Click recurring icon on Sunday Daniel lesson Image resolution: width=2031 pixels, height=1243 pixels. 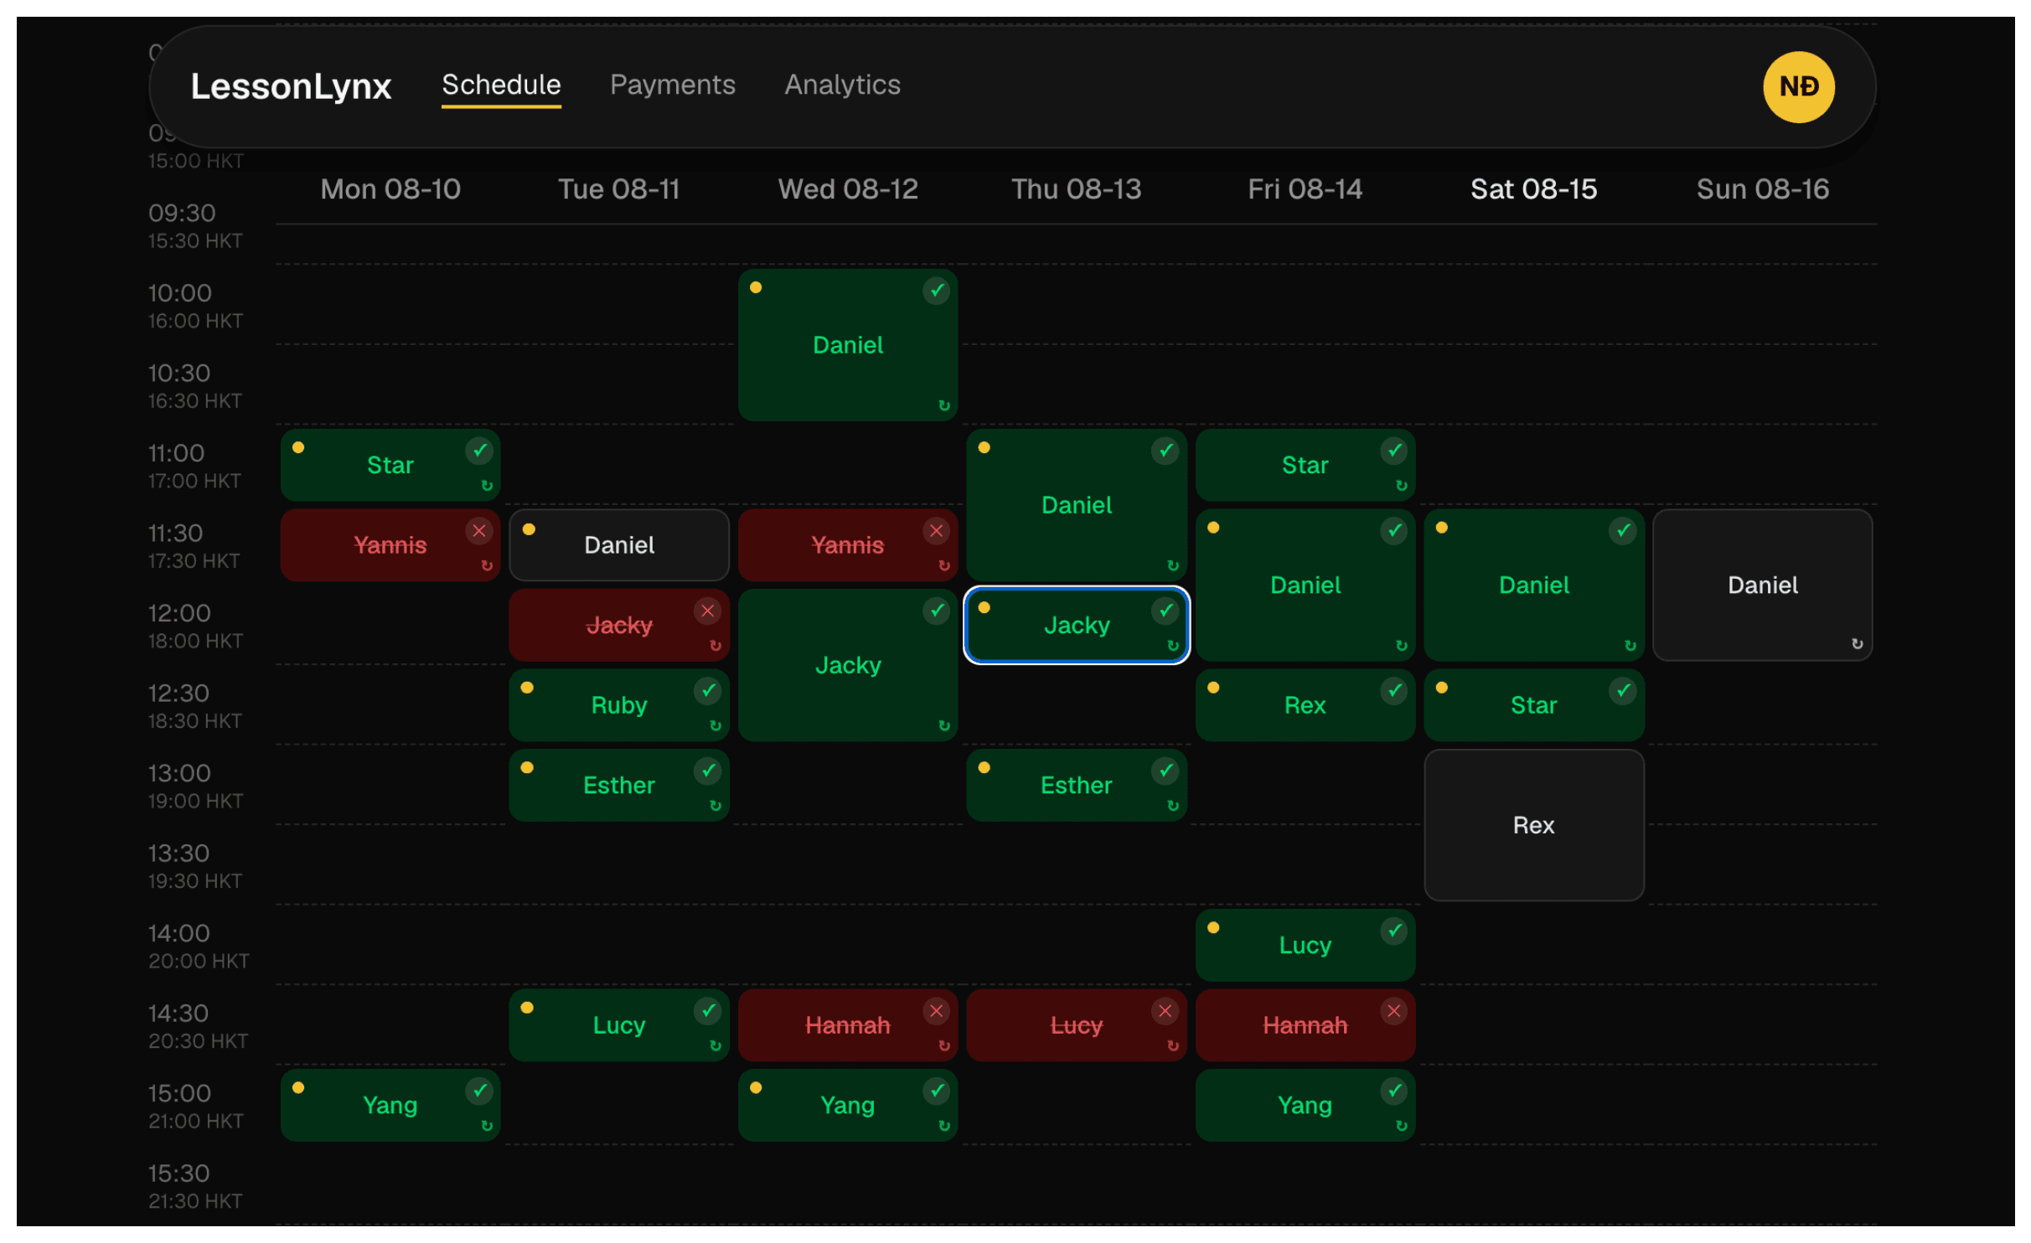(x=1858, y=644)
